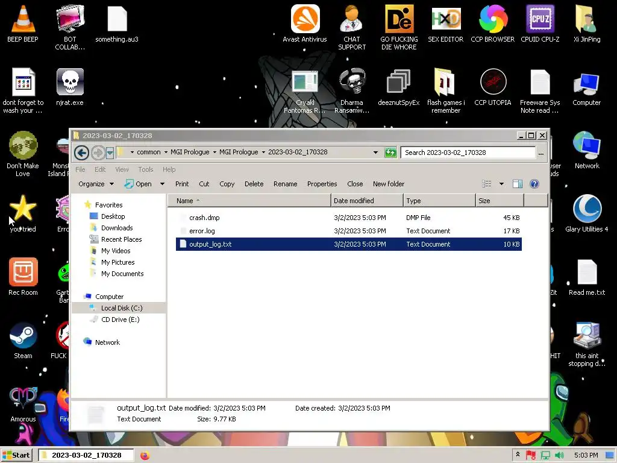Expand the Open button dropdown arrow
The image size is (617, 463).
(x=162, y=184)
